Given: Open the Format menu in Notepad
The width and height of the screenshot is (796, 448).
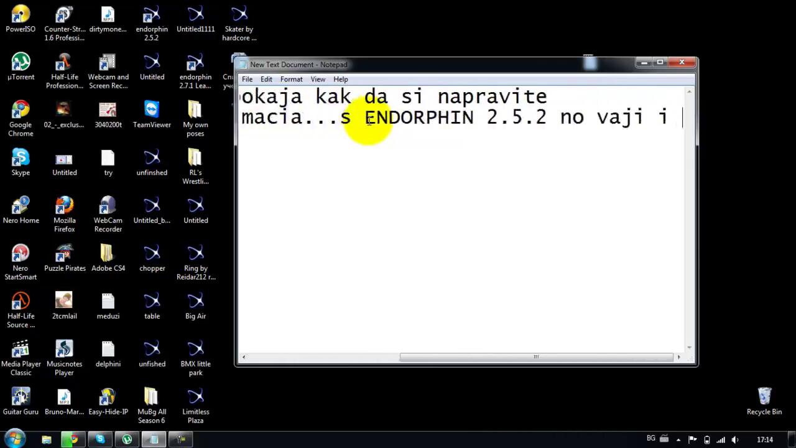Looking at the screenshot, I should pyautogui.click(x=291, y=79).
